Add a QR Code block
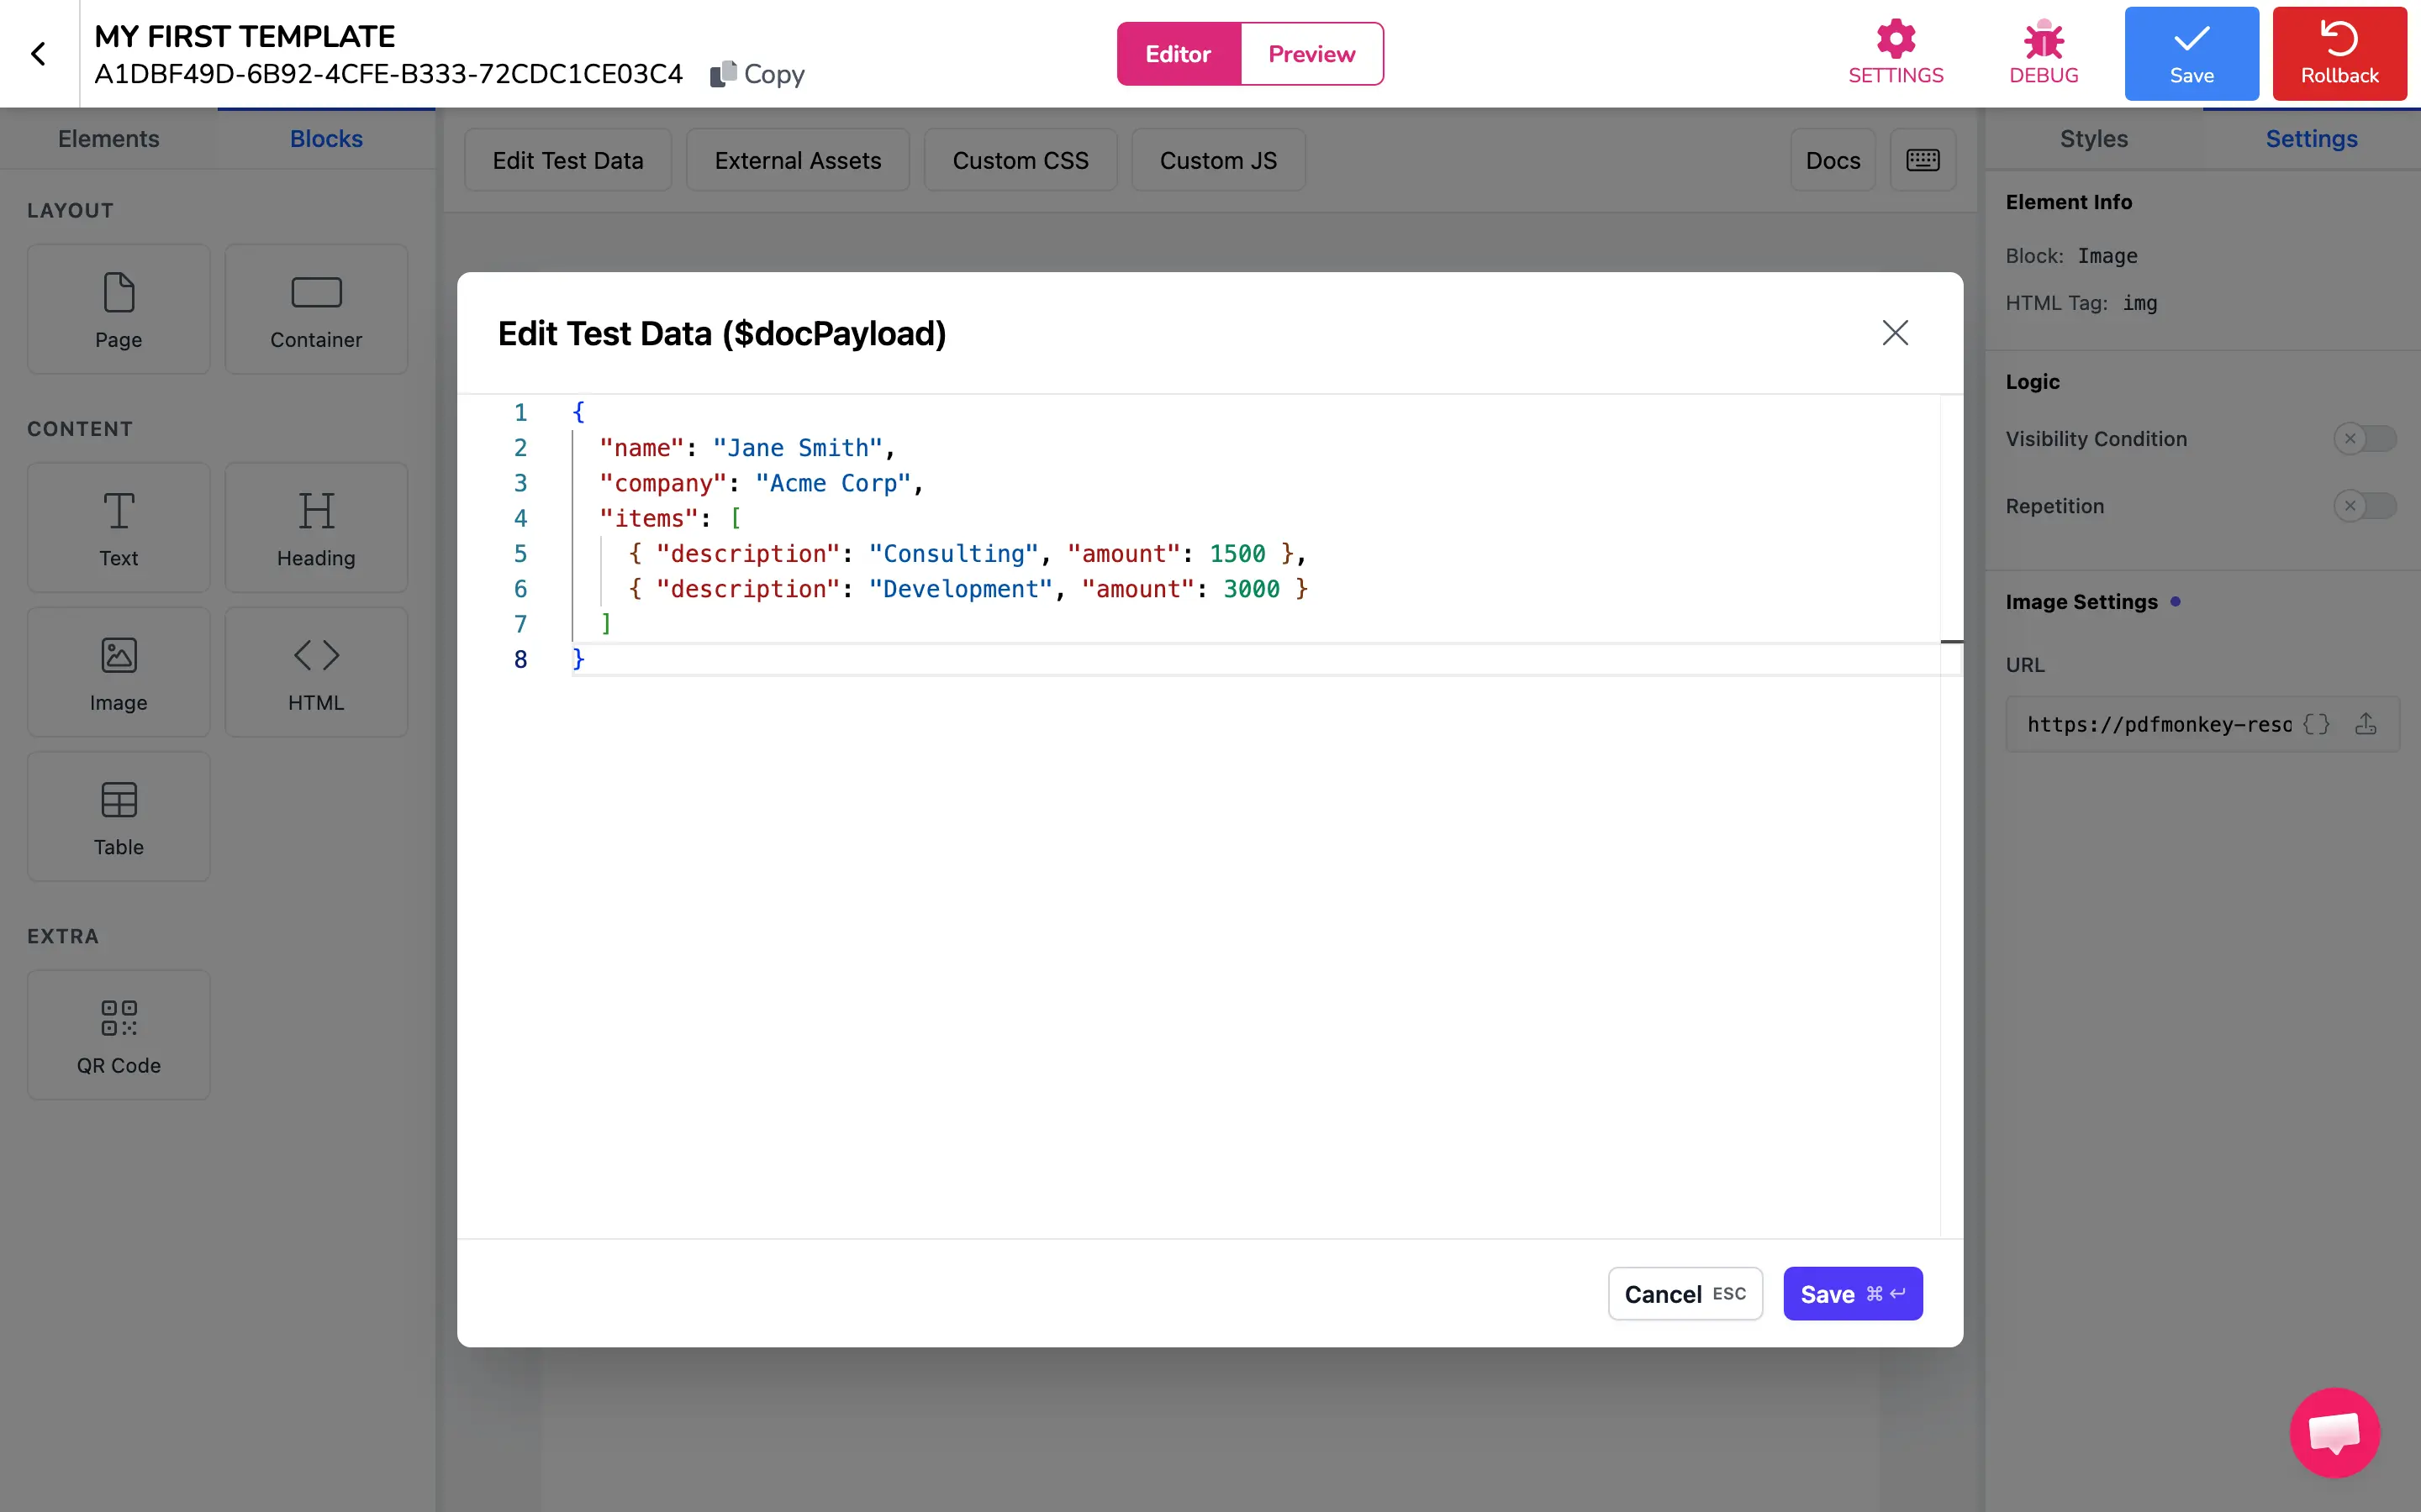Screen dimensions: 2421x1512 tap(117, 1034)
